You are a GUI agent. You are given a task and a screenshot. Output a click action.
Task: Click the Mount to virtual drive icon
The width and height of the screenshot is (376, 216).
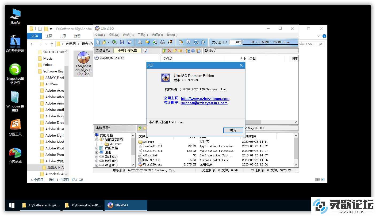pos(163,42)
